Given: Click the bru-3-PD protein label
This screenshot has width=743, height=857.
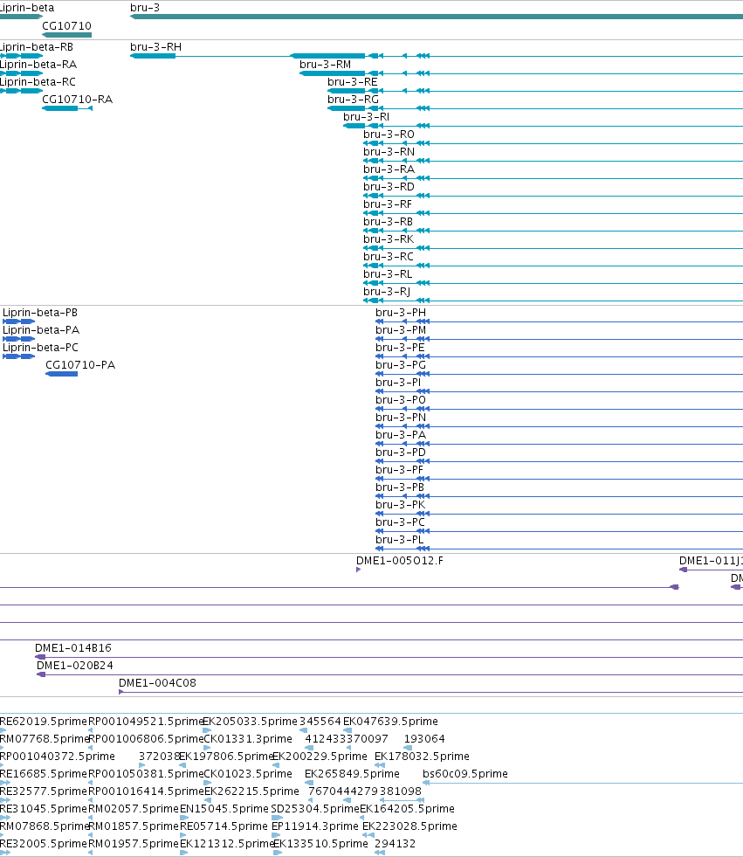Looking at the screenshot, I should [401, 453].
